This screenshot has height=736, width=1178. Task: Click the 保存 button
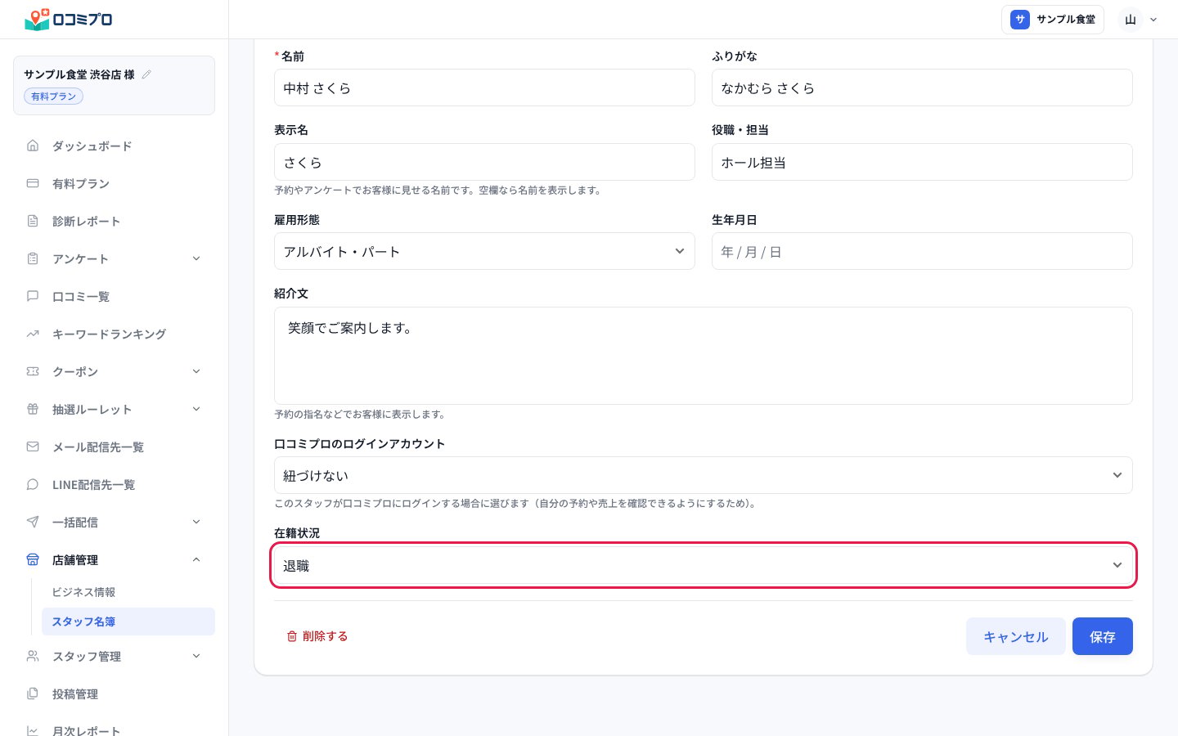(1103, 636)
